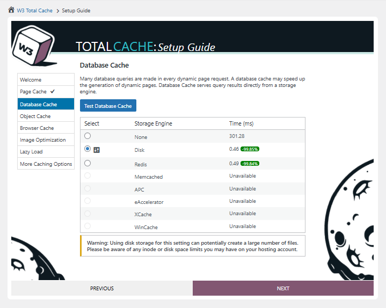
Task: Choose Redis as storage engine
Action: (x=88, y=163)
